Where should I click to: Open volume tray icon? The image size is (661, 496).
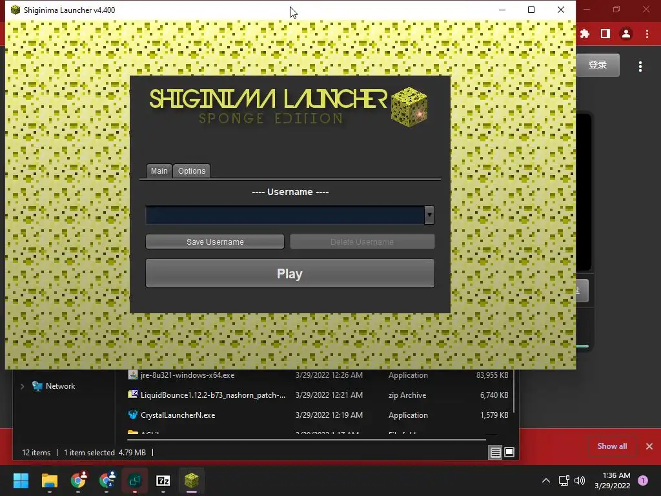tap(580, 480)
